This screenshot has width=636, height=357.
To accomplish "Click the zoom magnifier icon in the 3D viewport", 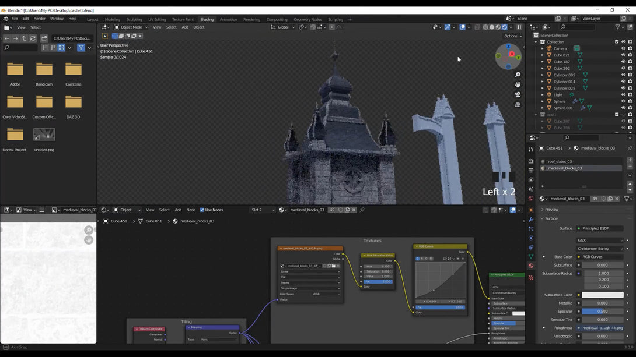I will coord(518,75).
